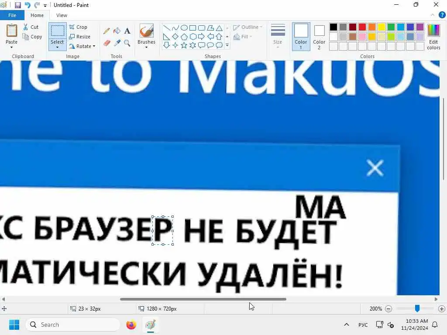Open the Rotate dropdown
The width and height of the screenshot is (447, 335).
click(82, 46)
